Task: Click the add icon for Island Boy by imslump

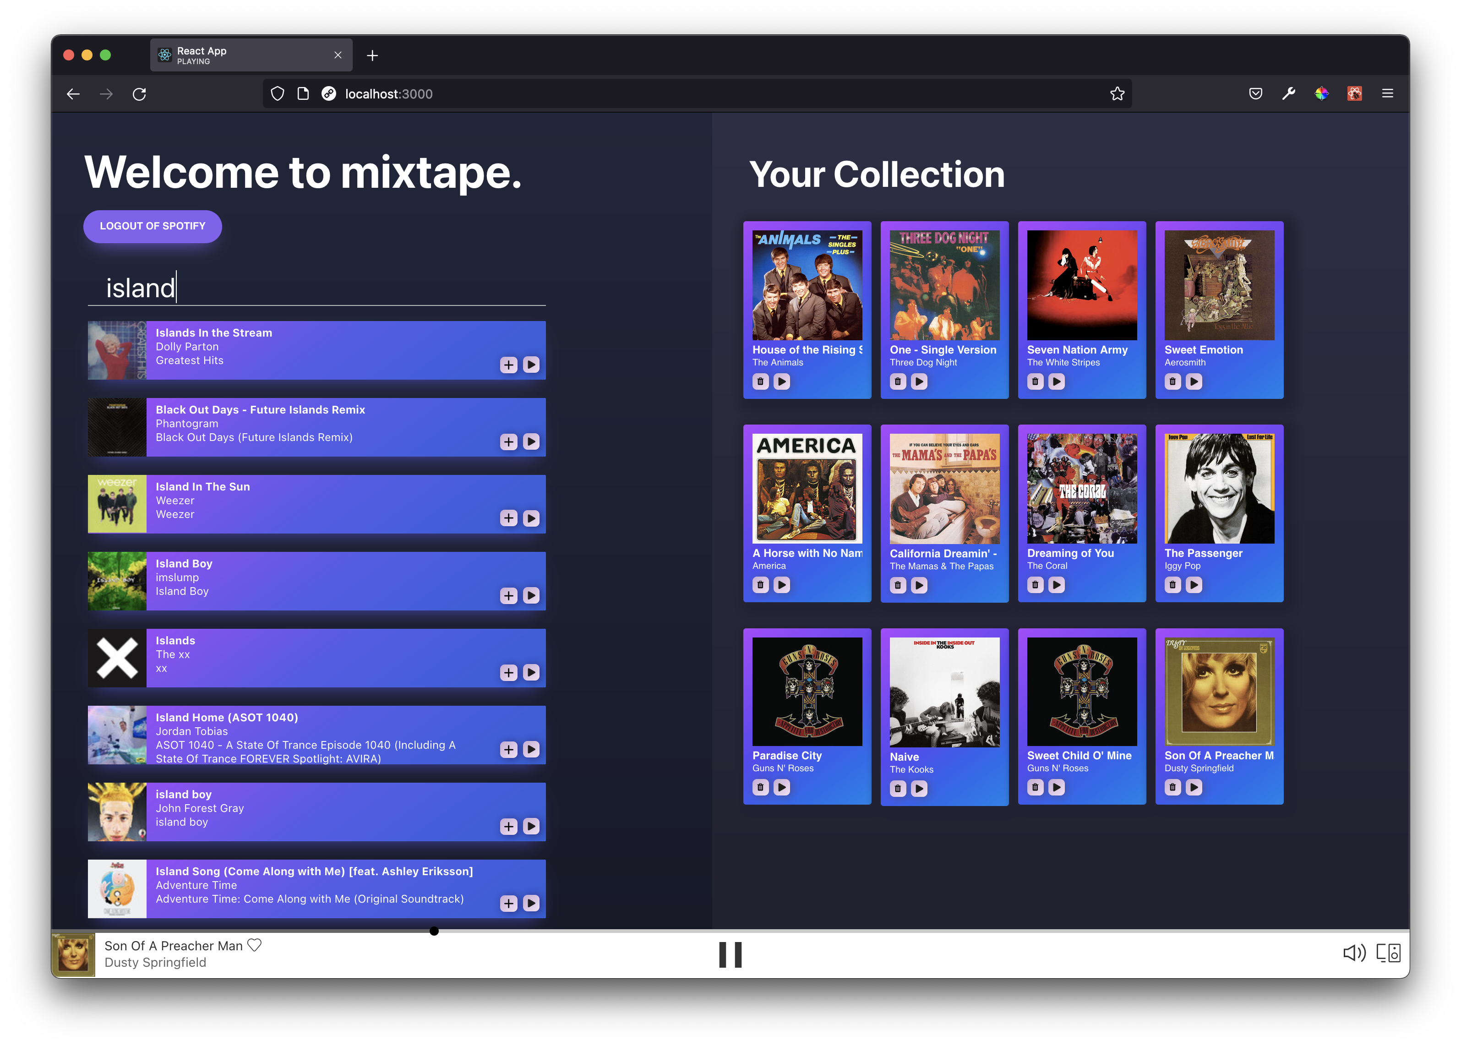Action: [x=508, y=595]
